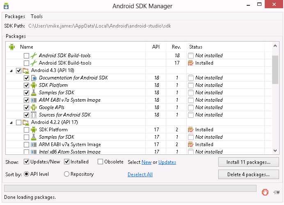This screenshot has width=284, height=205.
Task: Click the package list scrollbar thumb
Action: click(x=275, y=70)
